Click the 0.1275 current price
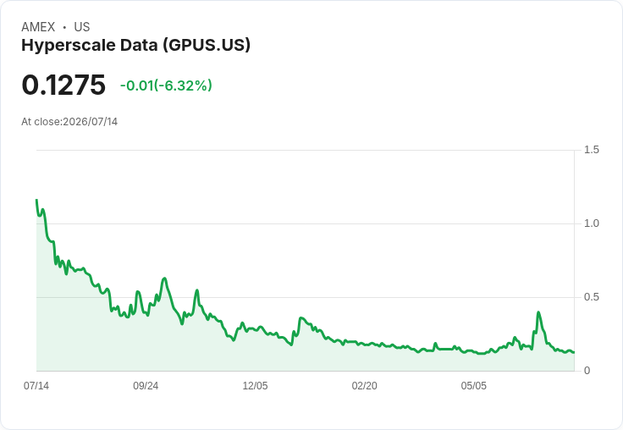623x430 pixels. 63,85
